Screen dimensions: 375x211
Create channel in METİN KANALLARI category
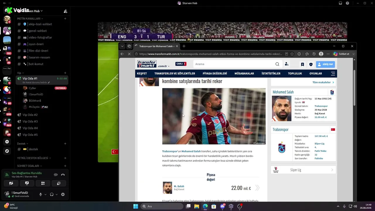point(65,18)
